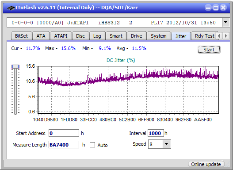233x170 pixels.
Task: Click in the Start Address field
Action: tap(64, 133)
